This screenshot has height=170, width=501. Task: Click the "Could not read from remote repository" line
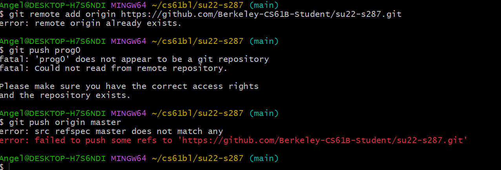click(x=131, y=68)
